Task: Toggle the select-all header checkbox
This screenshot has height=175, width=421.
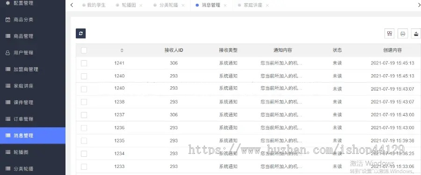Action: (84, 50)
